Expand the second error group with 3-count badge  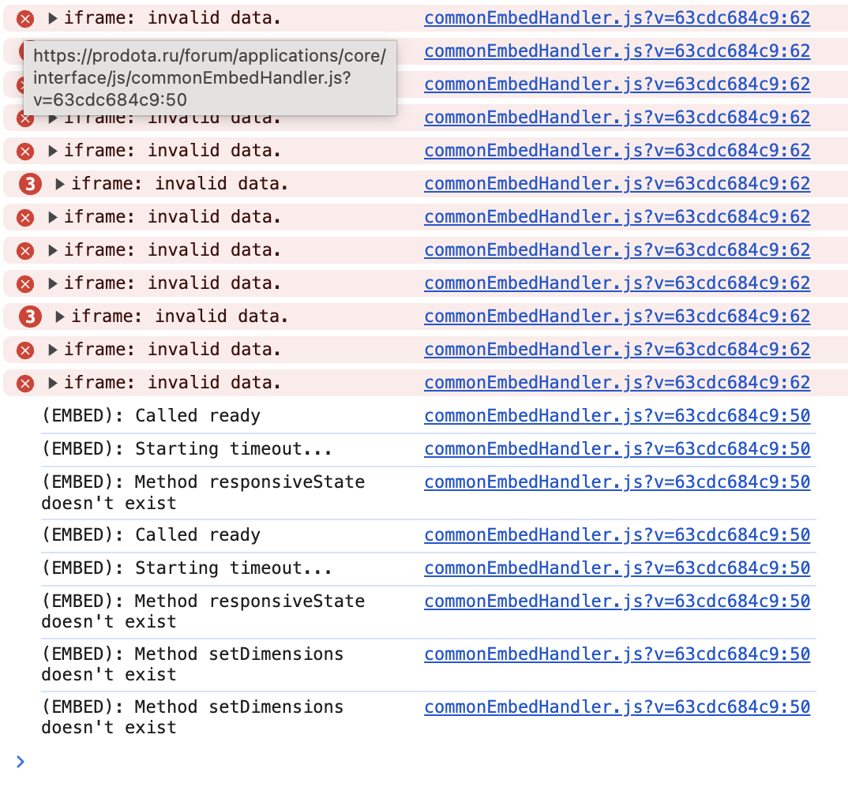tap(60, 317)
